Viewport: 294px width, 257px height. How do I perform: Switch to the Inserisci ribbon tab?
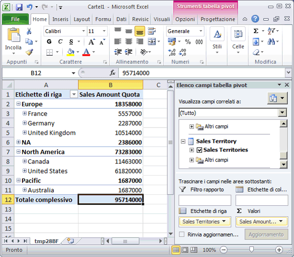60,19
